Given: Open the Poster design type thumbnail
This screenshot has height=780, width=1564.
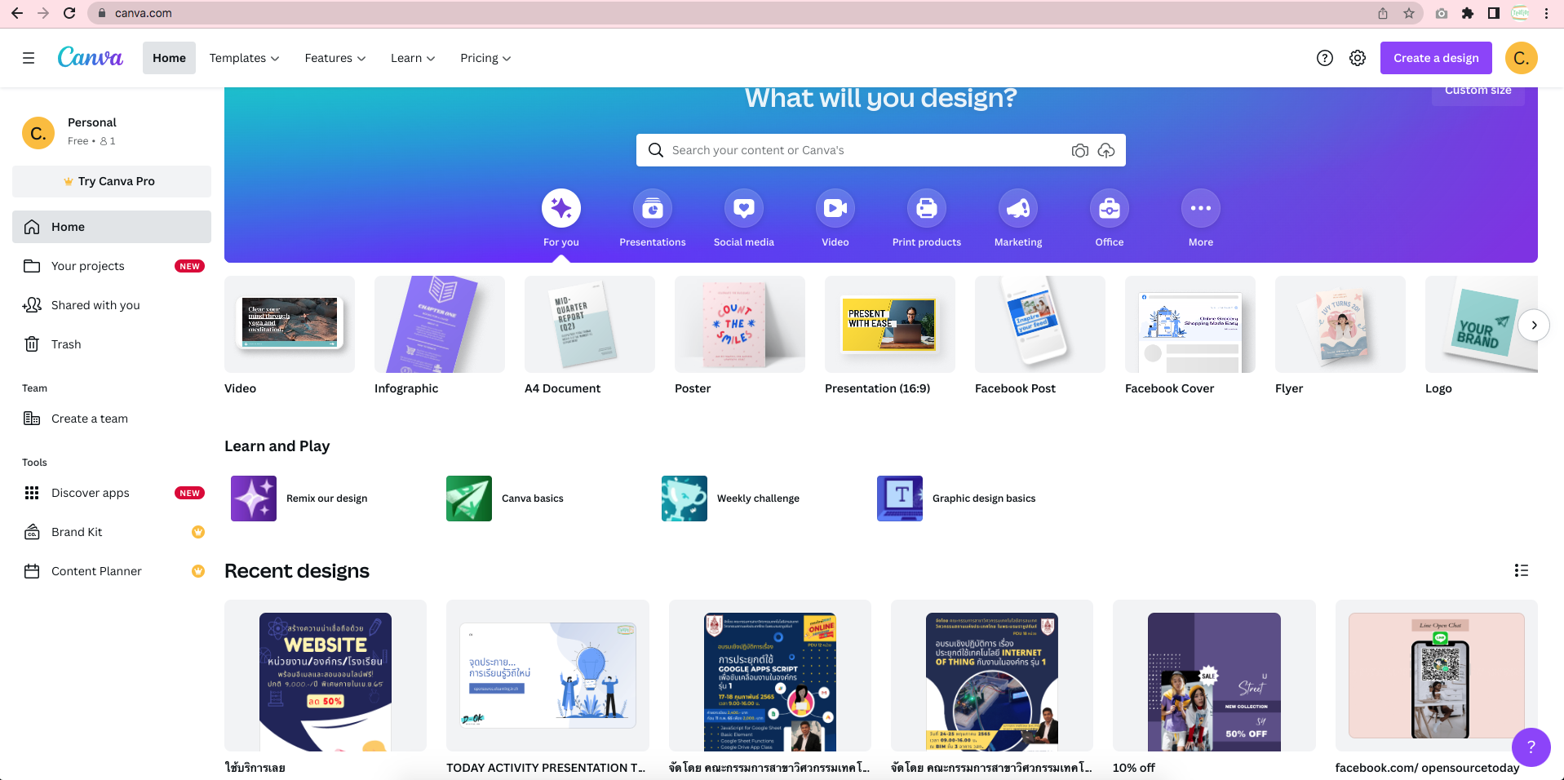Looking at the screenshot, I should coord(739,325).
